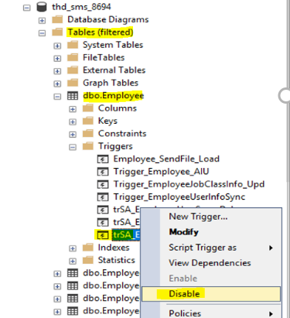This screenshot has width=290, height=318.
Task: Select the Constraints folder label
Action: 122,133
